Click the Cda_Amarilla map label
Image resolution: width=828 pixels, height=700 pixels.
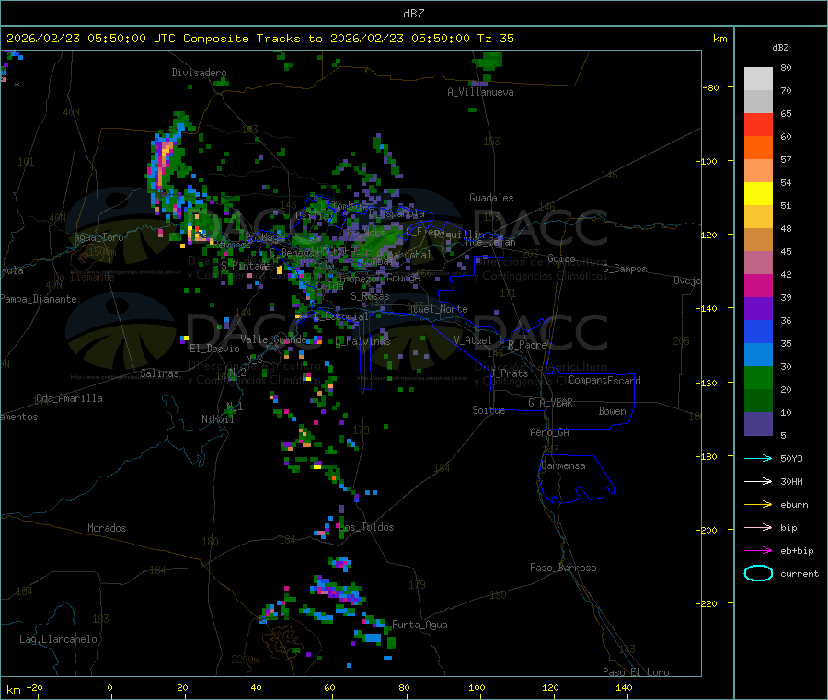click(69, 398)
